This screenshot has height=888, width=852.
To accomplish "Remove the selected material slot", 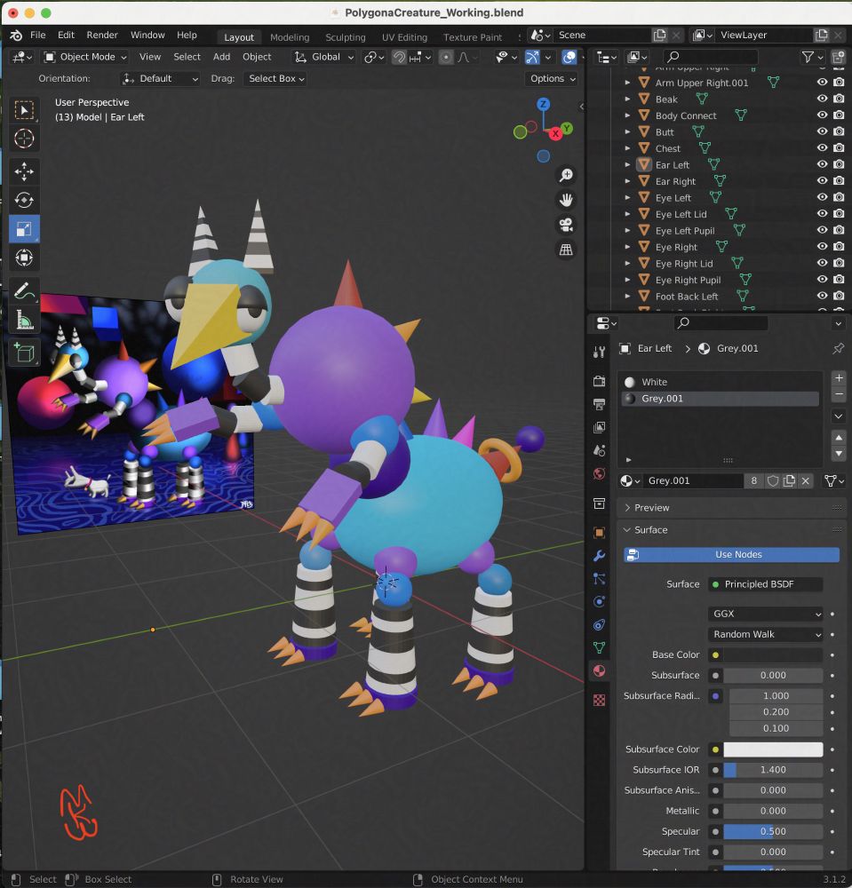I will pyautogui.click(x=839, y=393).
